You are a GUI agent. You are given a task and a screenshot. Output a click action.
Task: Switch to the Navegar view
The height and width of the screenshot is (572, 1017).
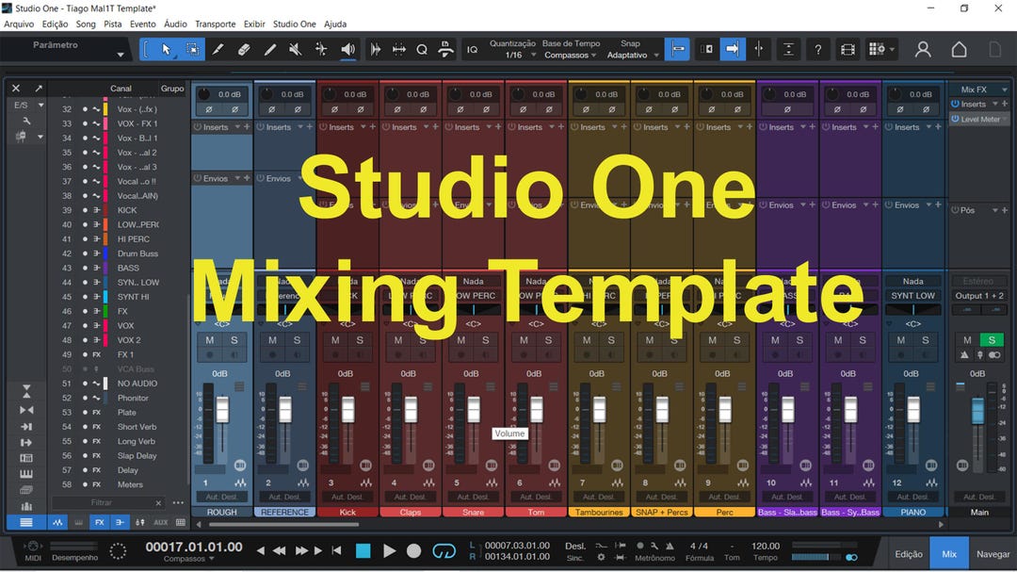994,553
